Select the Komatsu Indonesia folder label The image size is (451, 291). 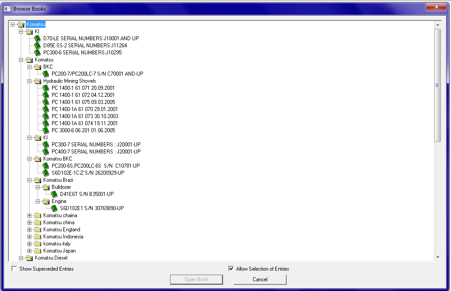pos(63,237)
